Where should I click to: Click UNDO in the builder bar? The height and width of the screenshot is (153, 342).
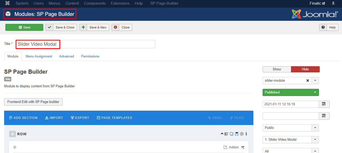215,118
